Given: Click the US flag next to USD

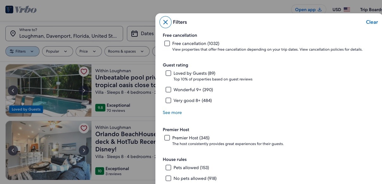Looking at the screenshot, I should point(347,10).
